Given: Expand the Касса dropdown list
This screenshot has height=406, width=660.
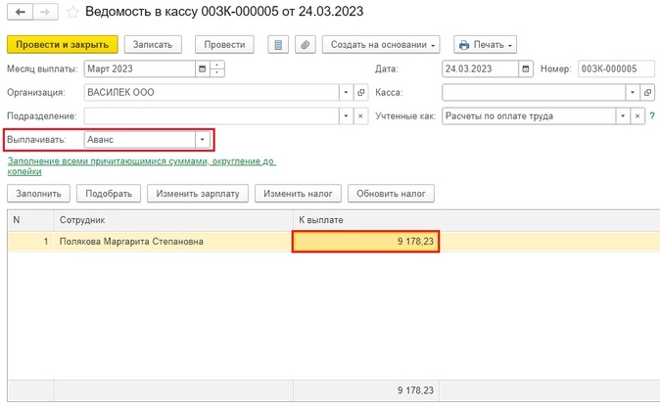Looking at the screenshot, I should point(633,93).
